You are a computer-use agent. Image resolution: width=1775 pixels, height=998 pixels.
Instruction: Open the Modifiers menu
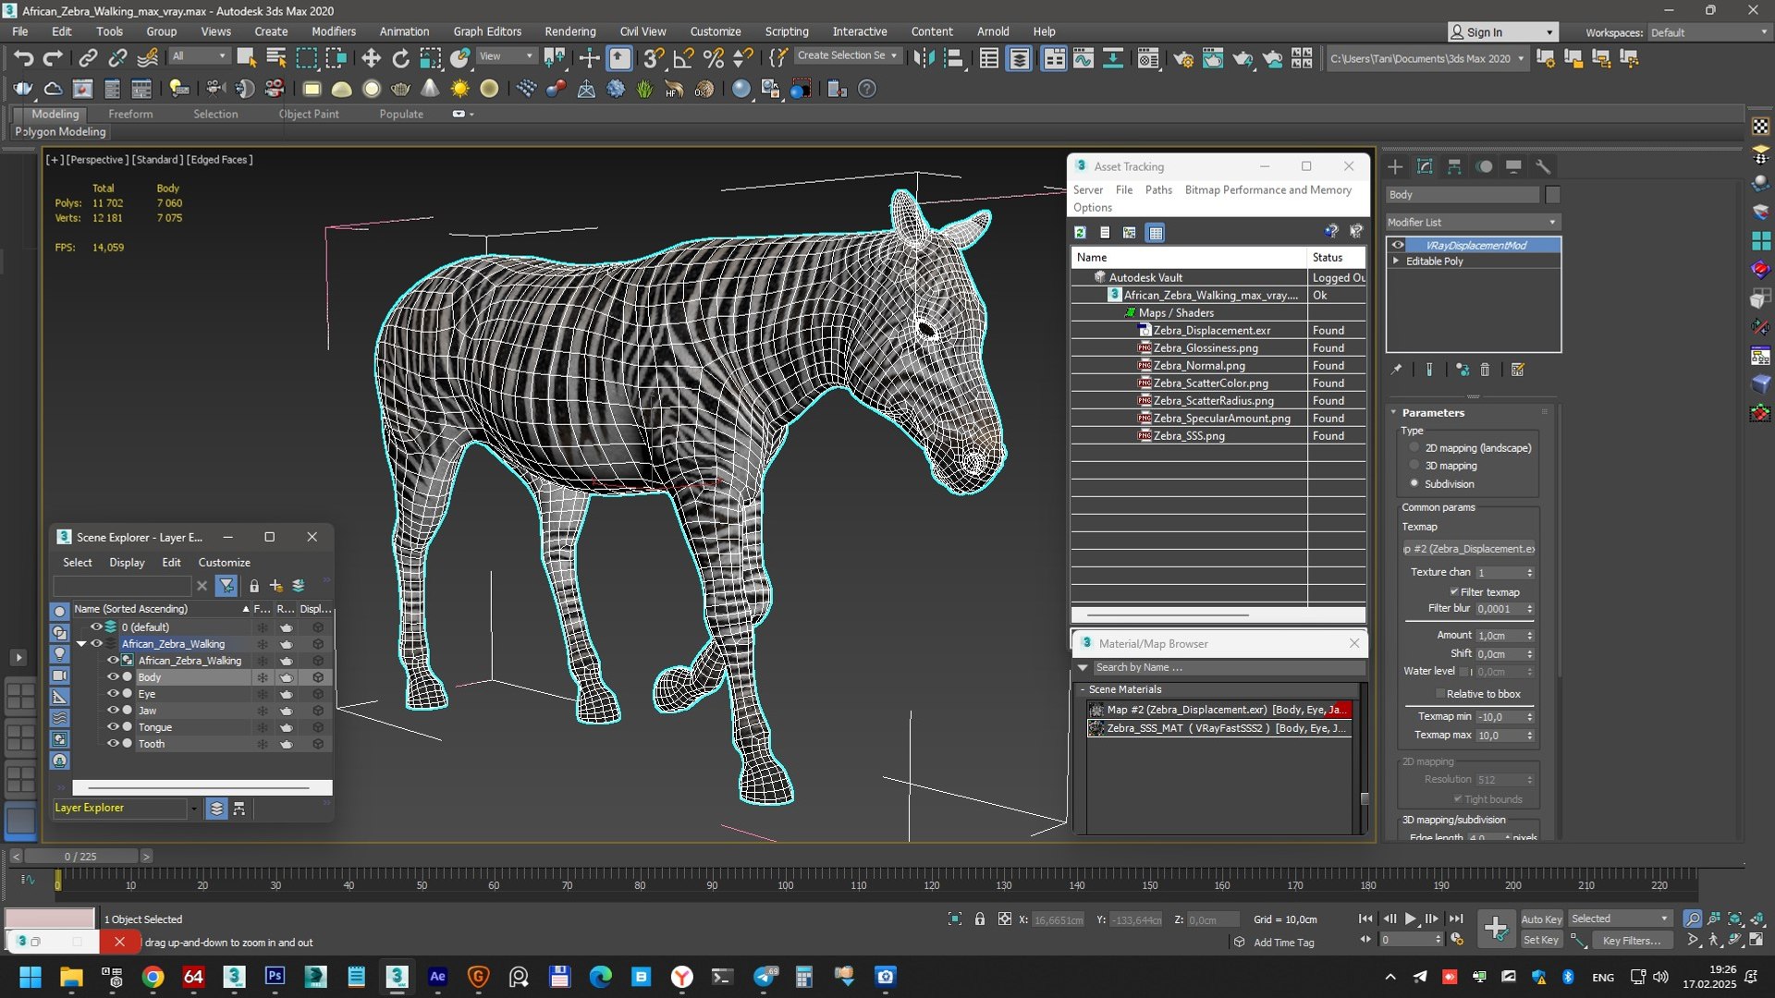[333, 31]
